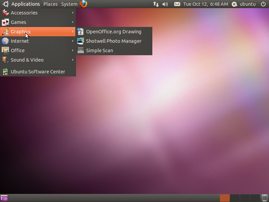The height and width of the screenshot is (202, 269).
Task: Click the Games cards icon
Action: 5,22
